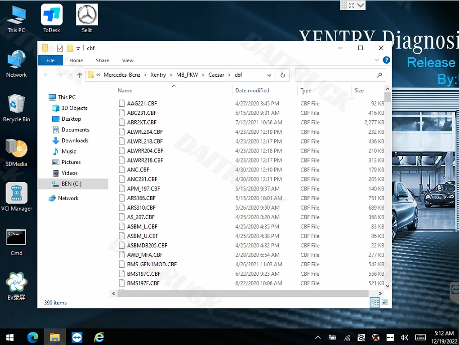
Task: Open the File menu tab
Action: coord(50,60)
